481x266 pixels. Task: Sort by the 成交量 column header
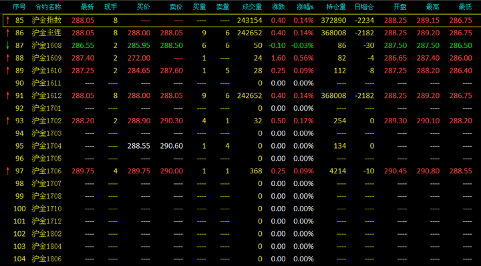point(252,7)
